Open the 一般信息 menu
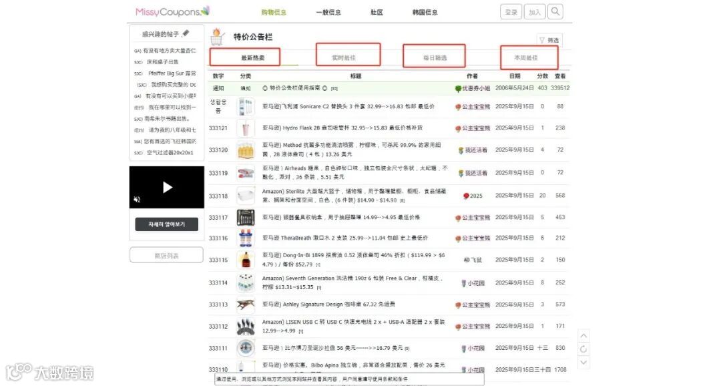The image size is (721, 386). pos(328,12)
